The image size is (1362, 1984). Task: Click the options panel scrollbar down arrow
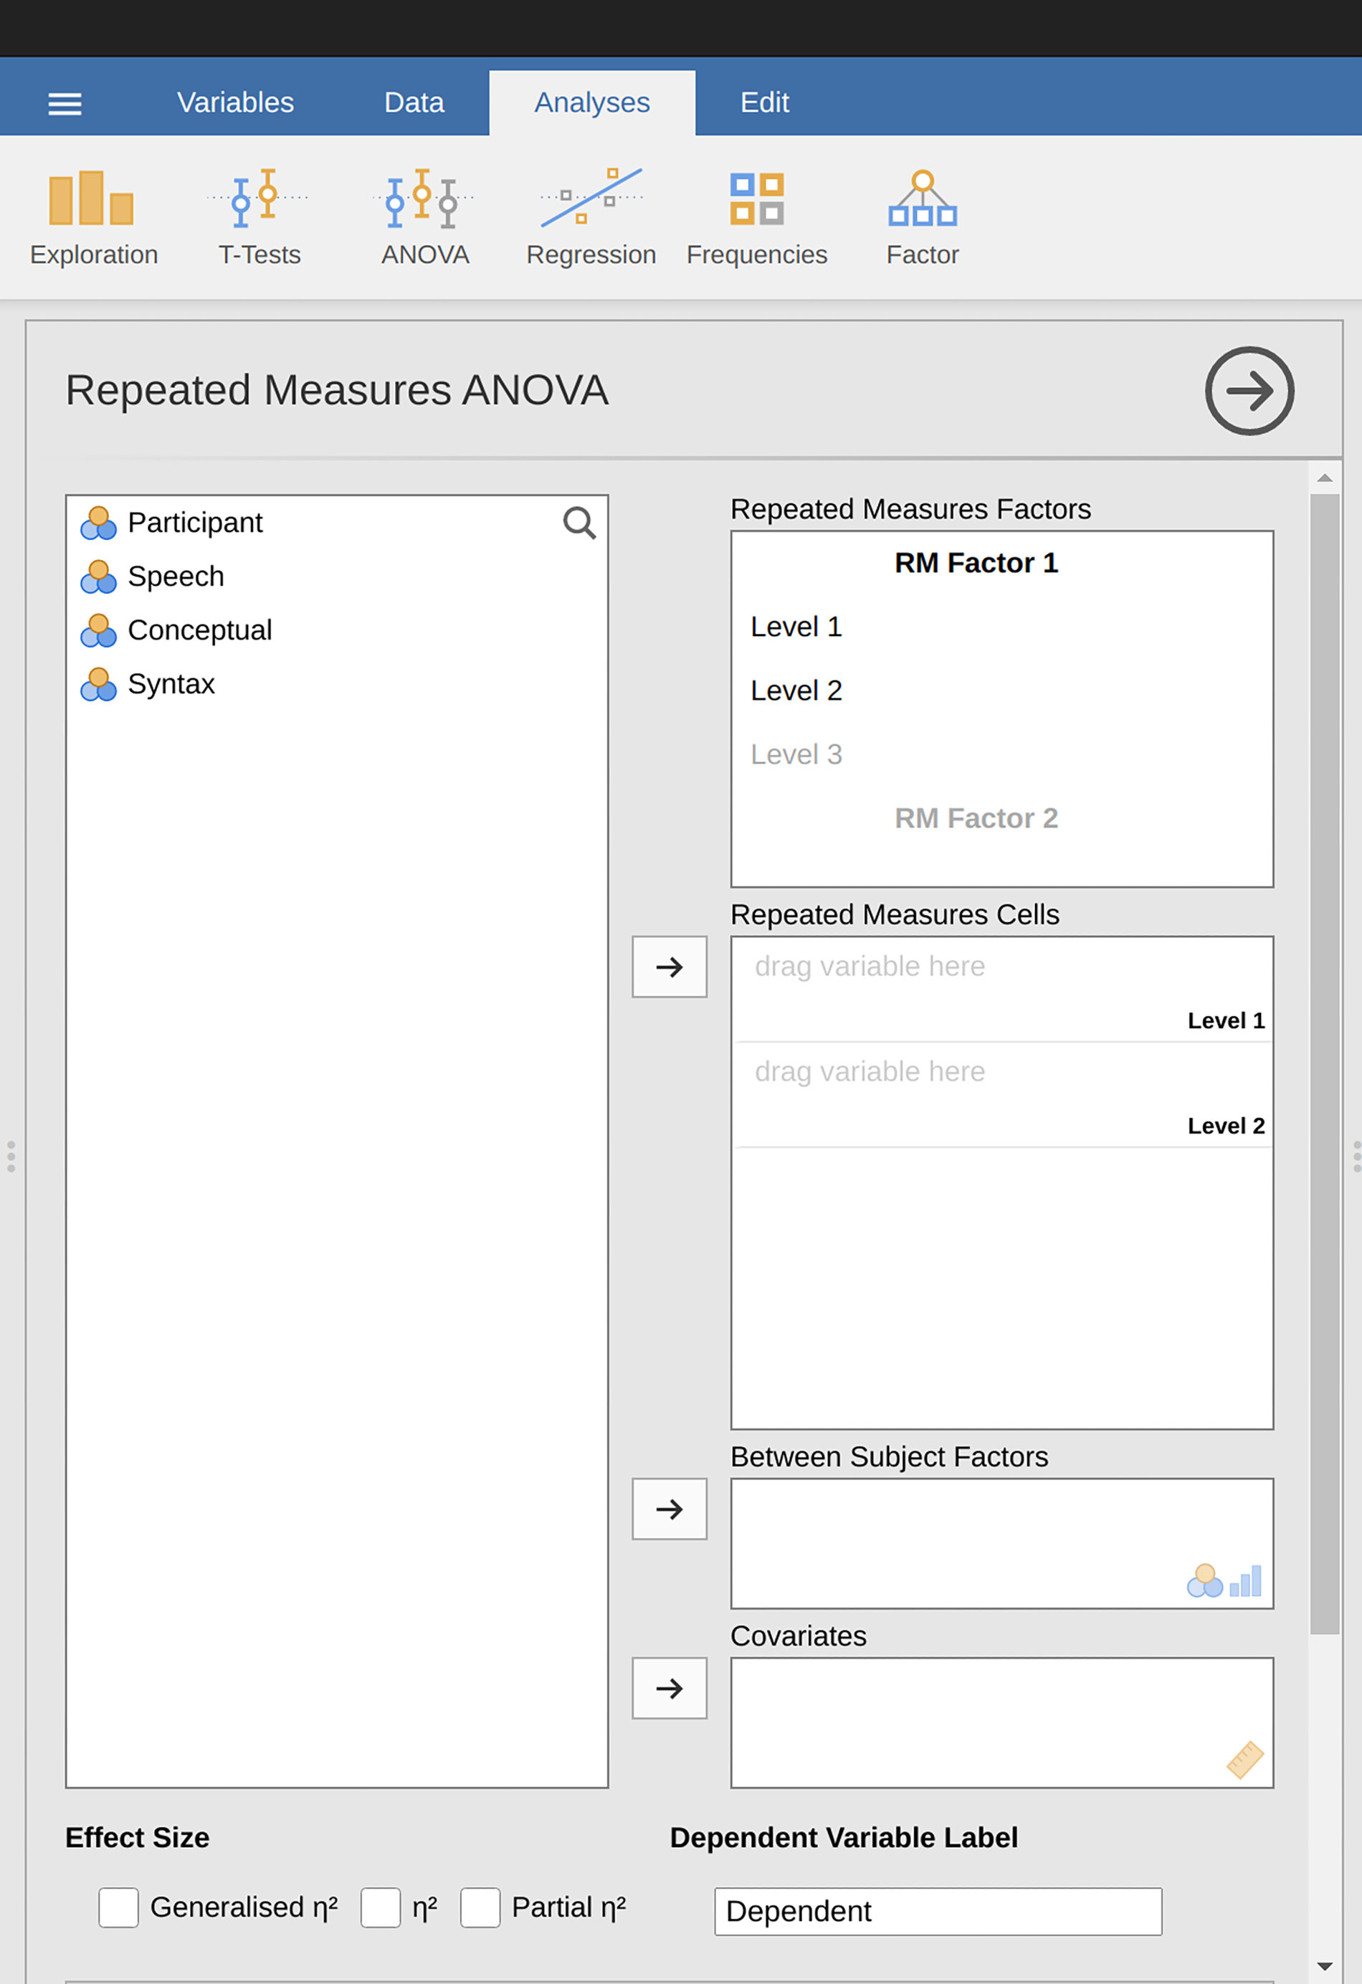click(1325, 1967)
